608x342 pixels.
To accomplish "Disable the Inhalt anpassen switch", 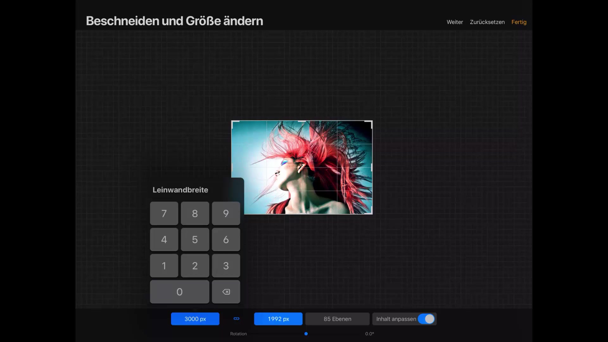I will pos(426,319).
